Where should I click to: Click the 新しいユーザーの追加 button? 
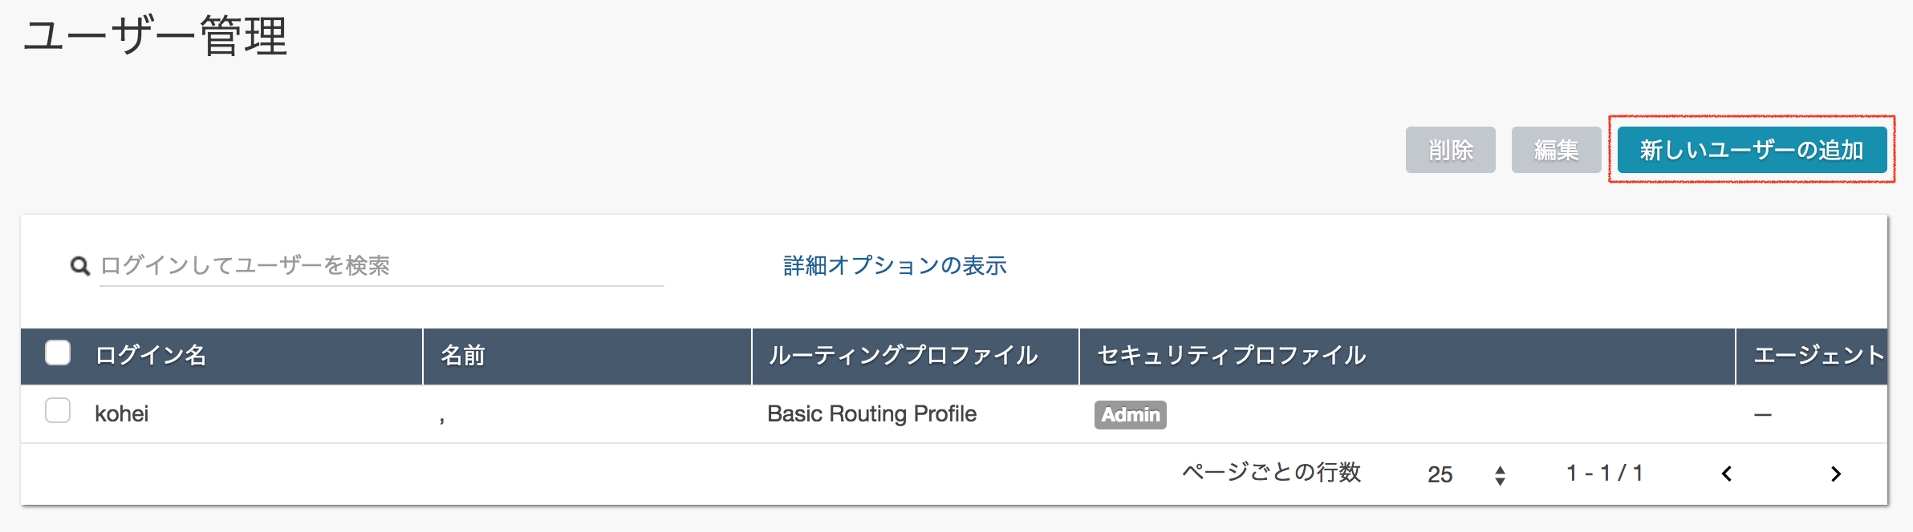point(1752,150)
